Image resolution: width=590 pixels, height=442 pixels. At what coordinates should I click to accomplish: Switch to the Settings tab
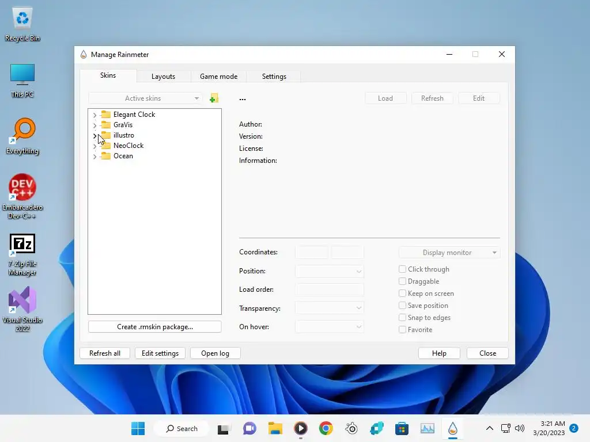274,77
